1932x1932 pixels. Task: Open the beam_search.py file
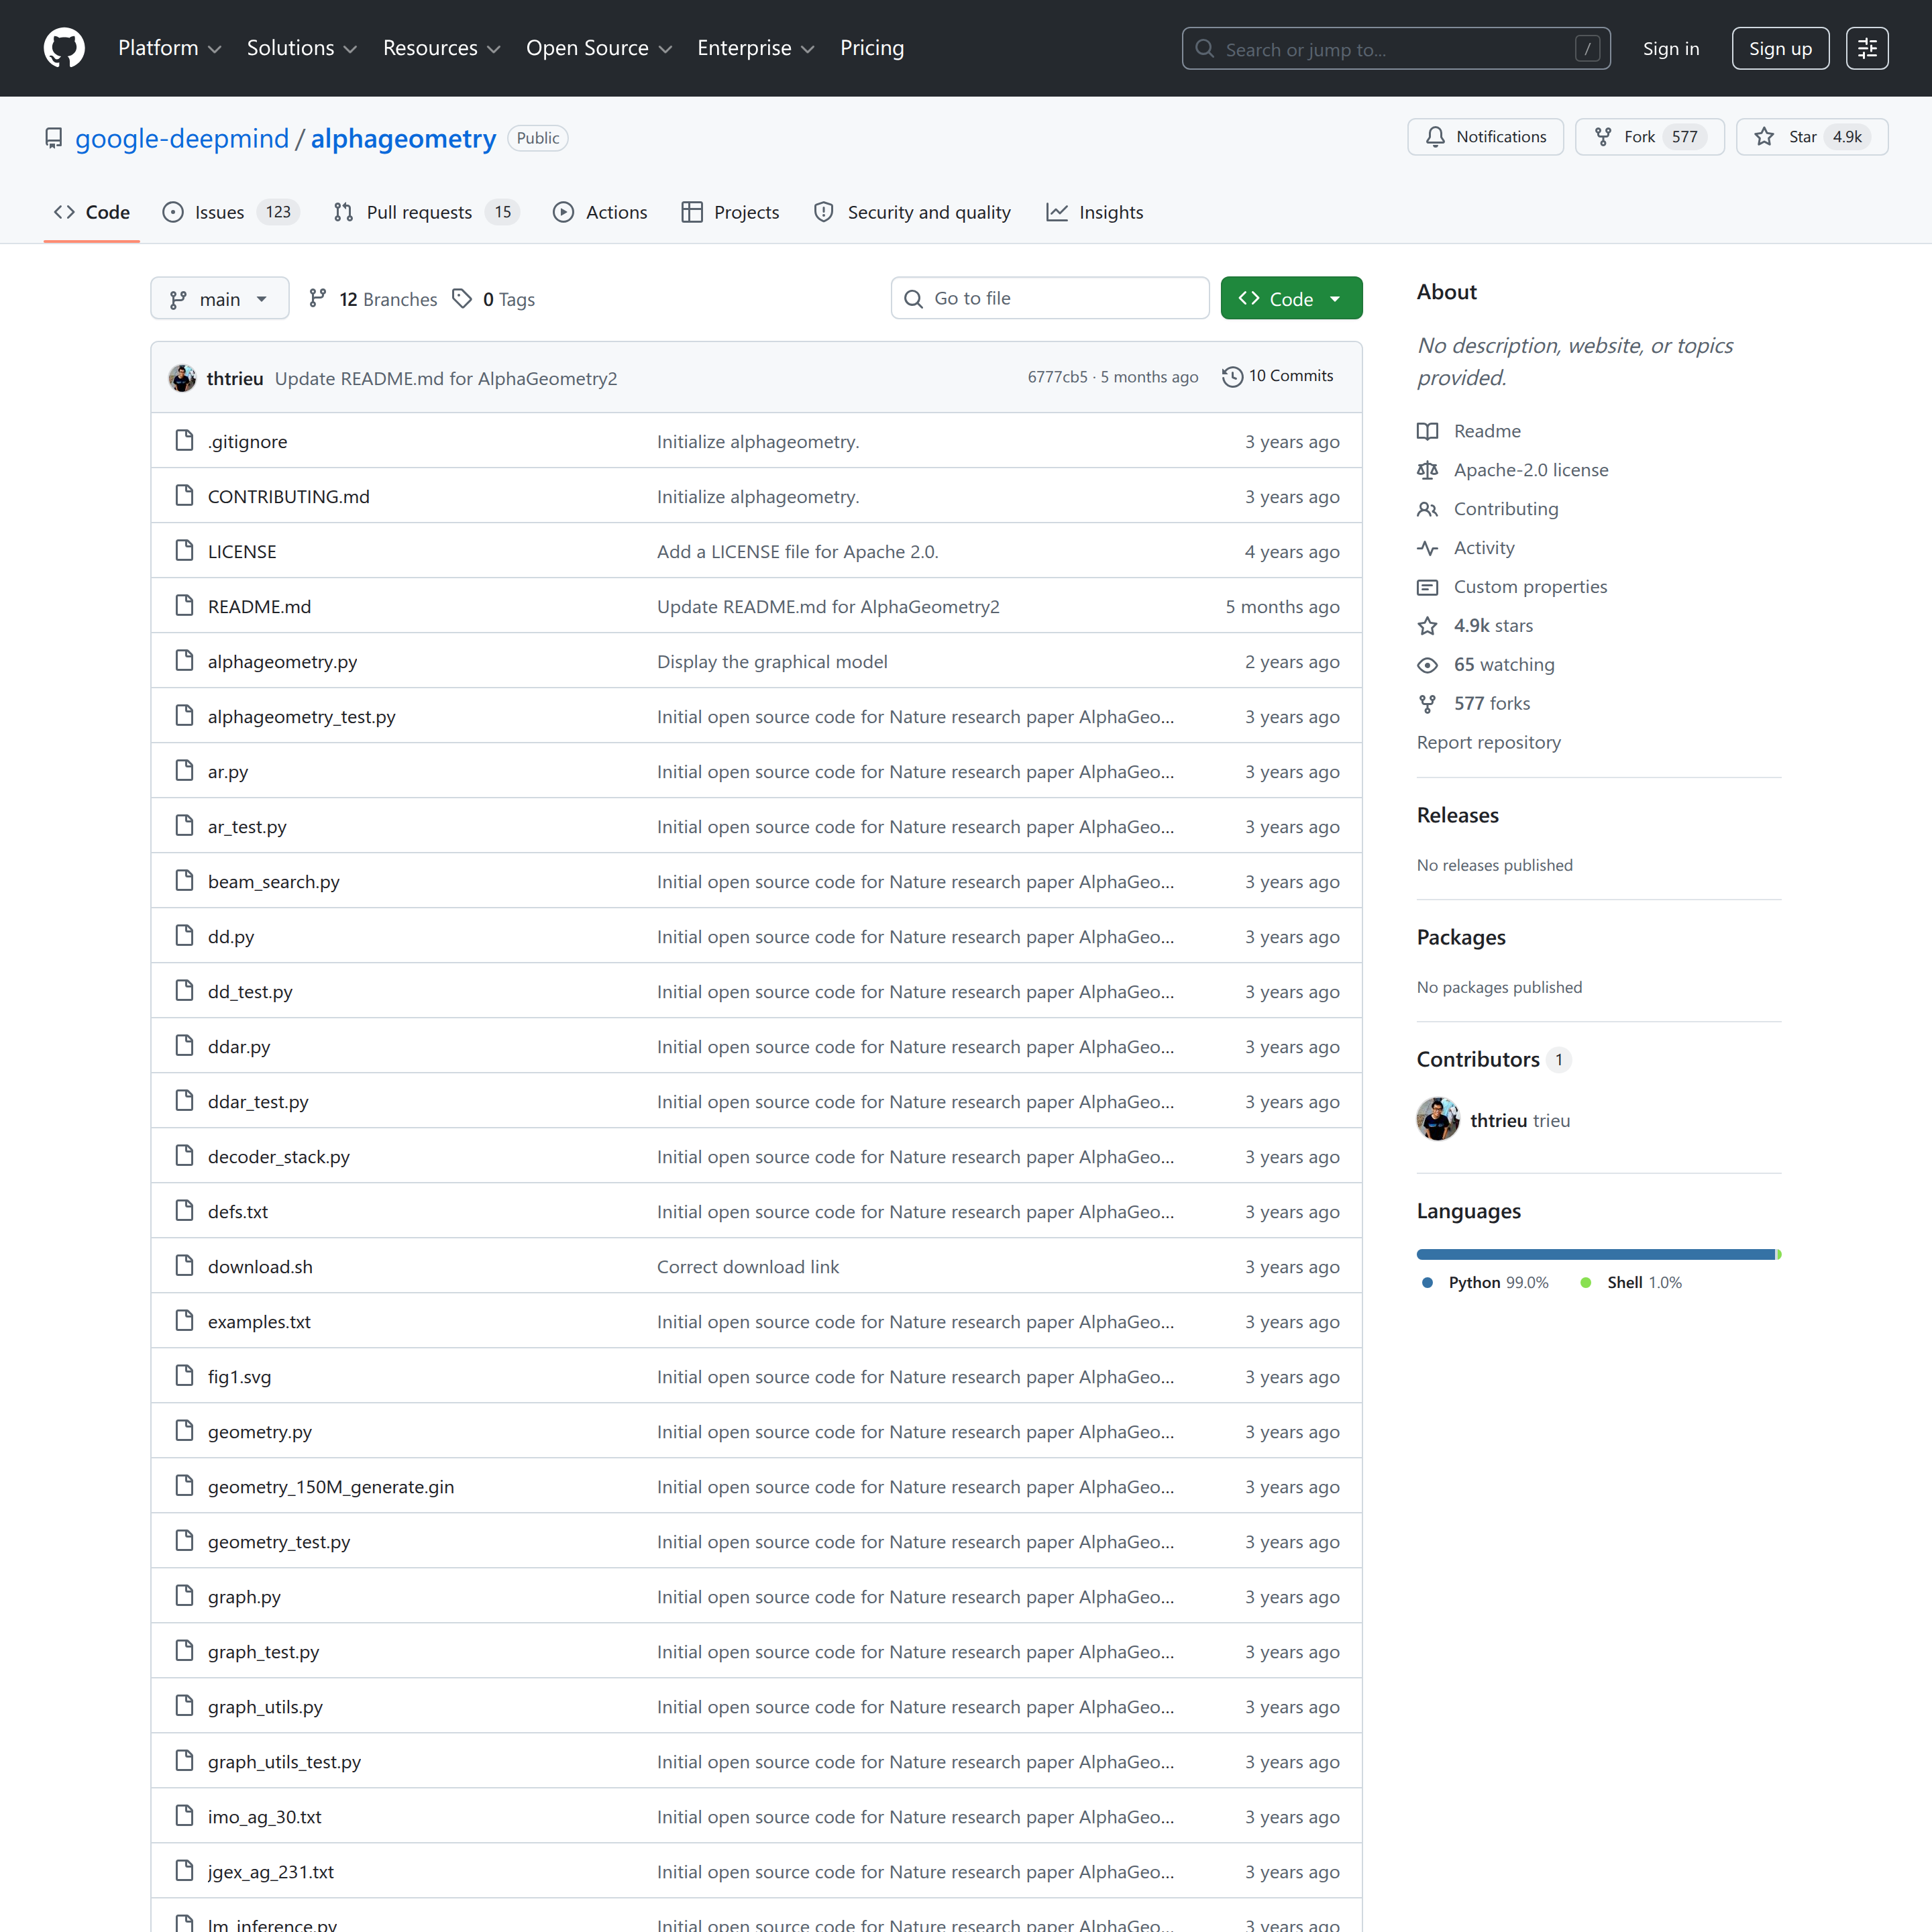(273, 881)
